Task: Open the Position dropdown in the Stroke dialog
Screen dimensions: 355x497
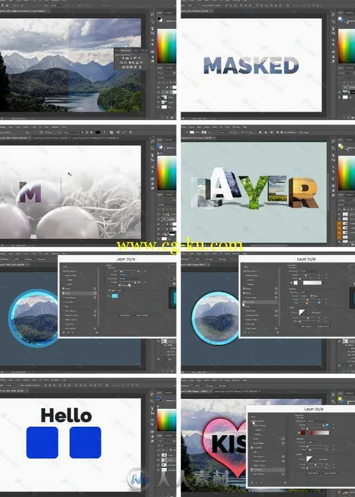Action: click(124, 274)
